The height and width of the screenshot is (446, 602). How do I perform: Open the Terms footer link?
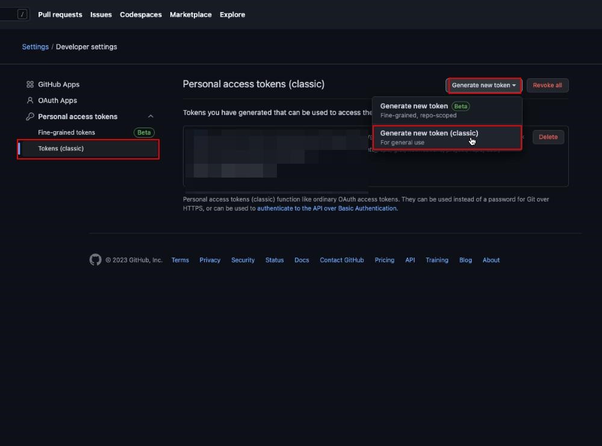pyautogui.click(x=180, y=260)
